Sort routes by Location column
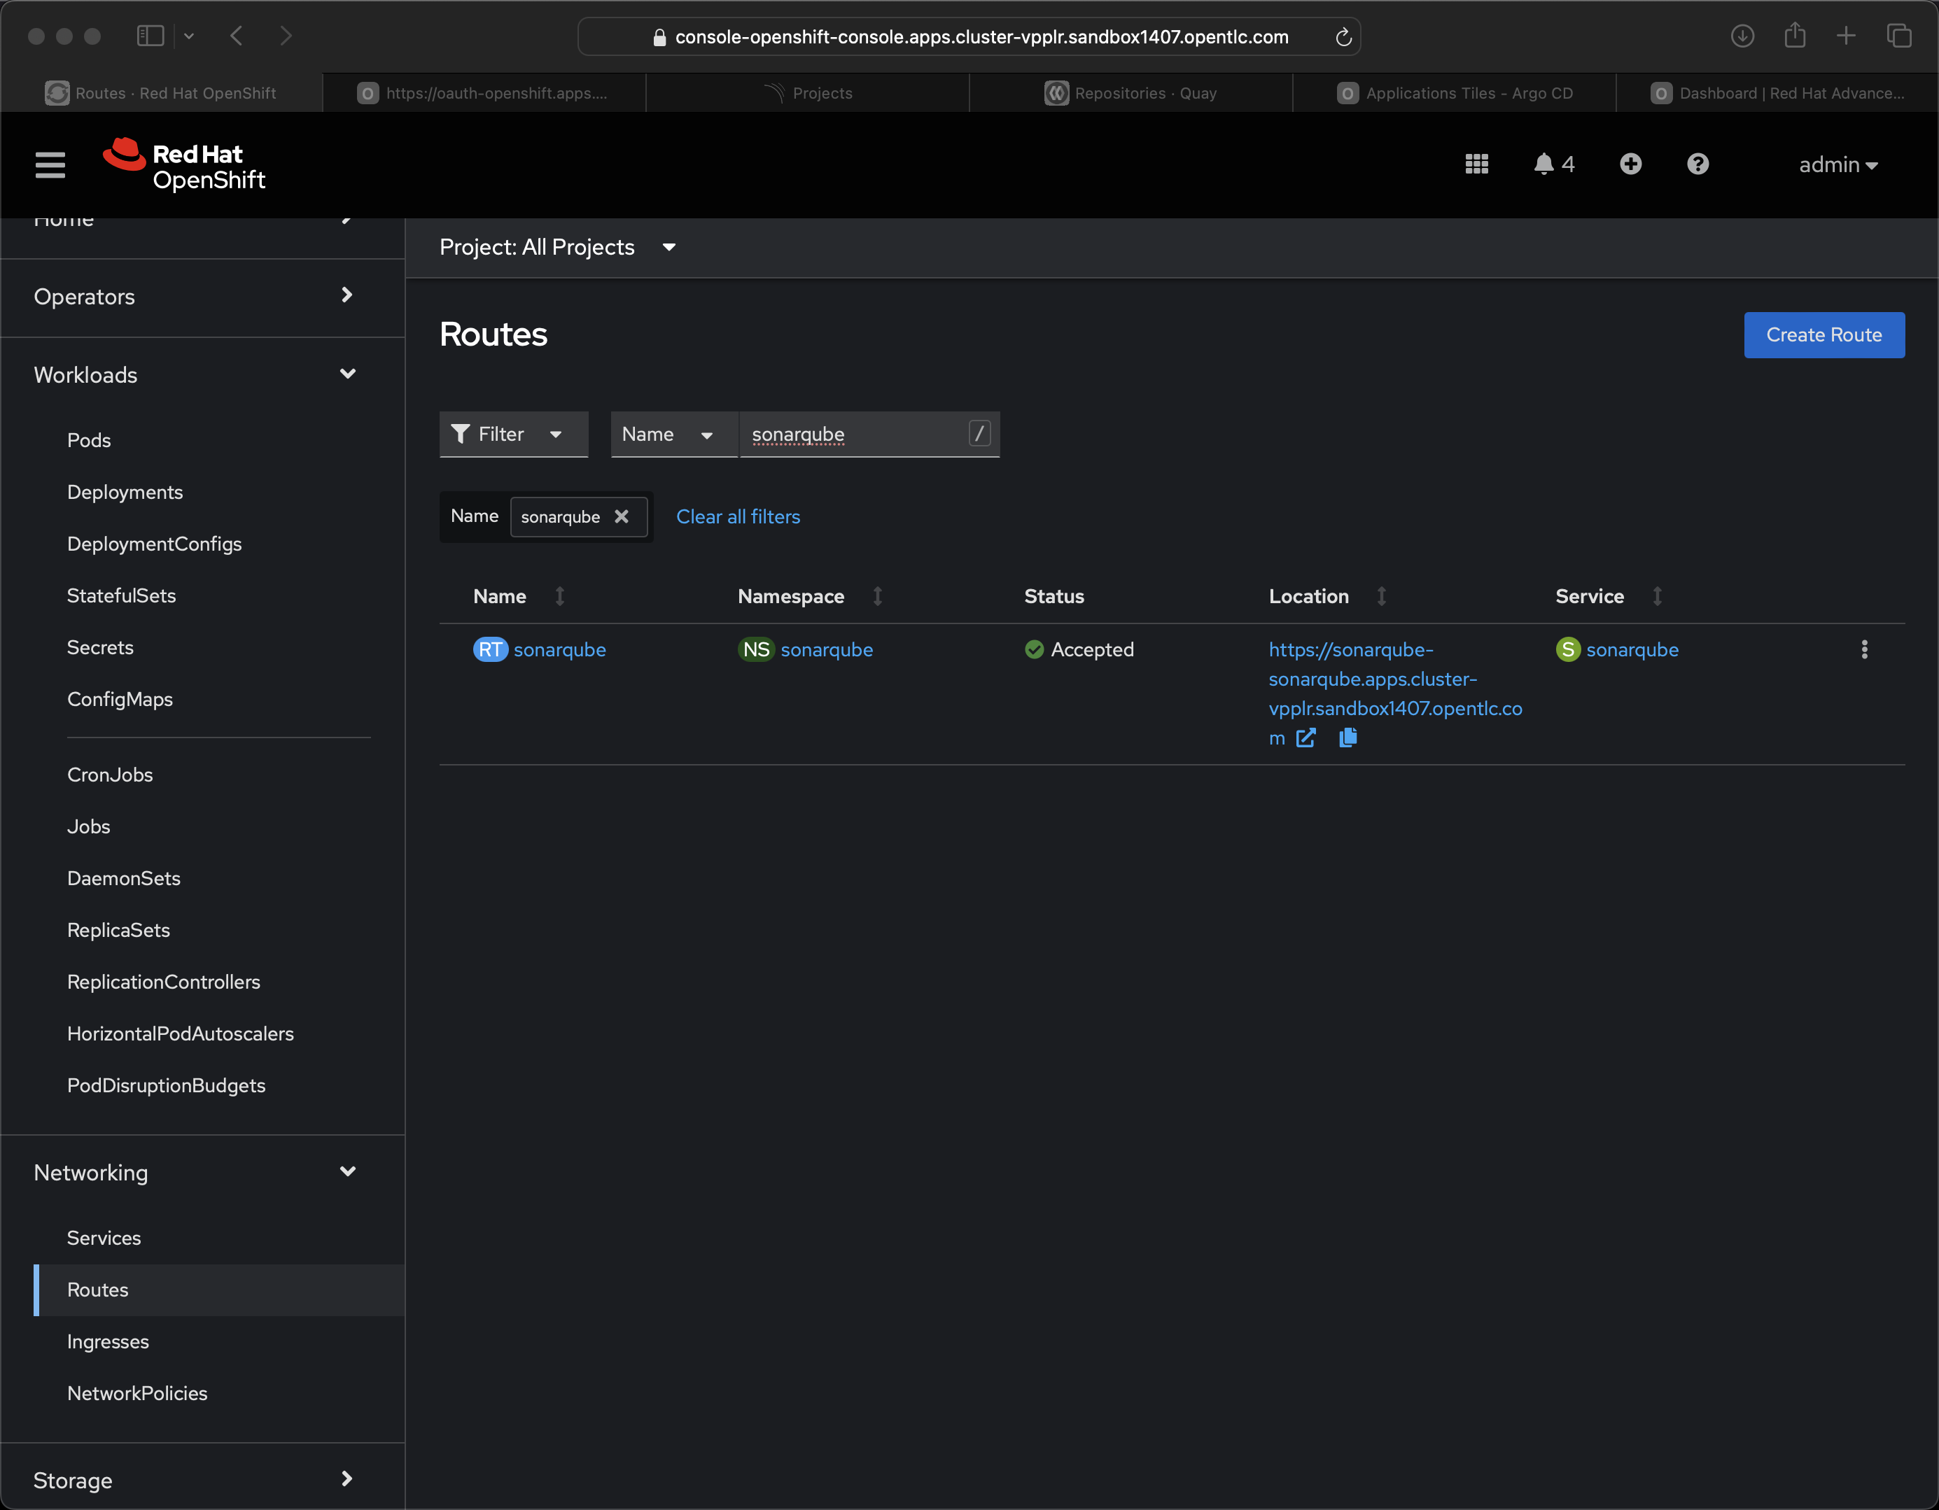Image resolution: width=1939 pixels, height=1510 pixels. (x=1308, y=597)
